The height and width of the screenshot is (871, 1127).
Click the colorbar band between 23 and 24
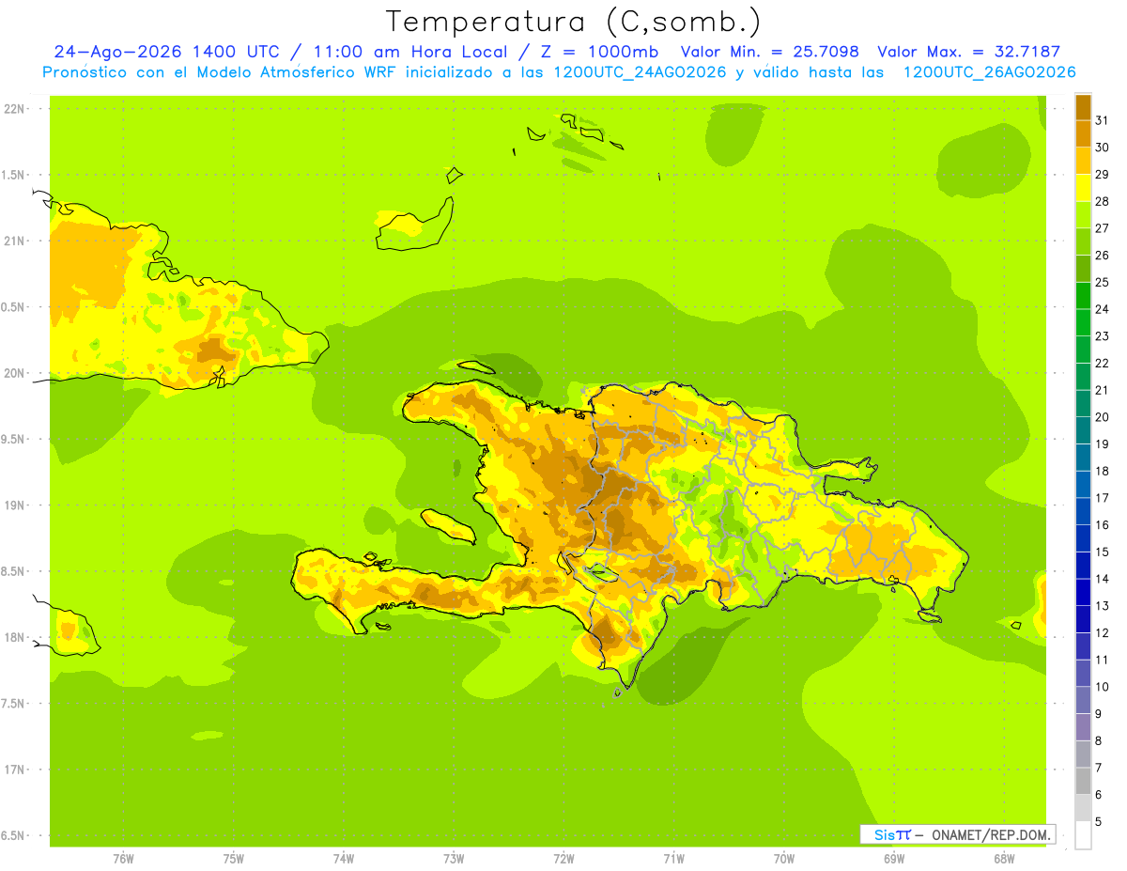[1083, 322]
